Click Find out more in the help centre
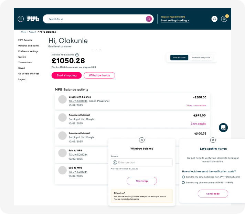Viewport: 245px width, 214px height. [x=126, y=199]
